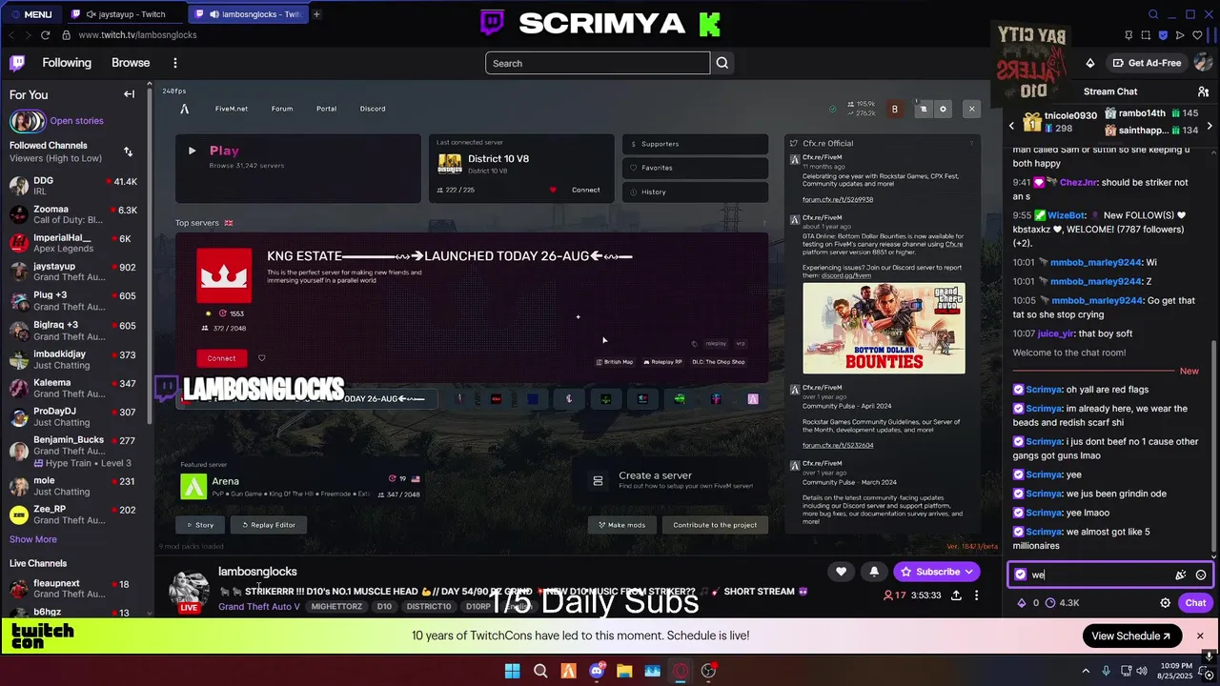Reload the current page
The width and height of the screenshot is (1220, 686).
click(x=45, y=35)
